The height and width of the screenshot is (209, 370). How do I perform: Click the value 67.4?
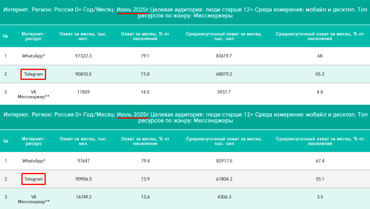[320, 161]
